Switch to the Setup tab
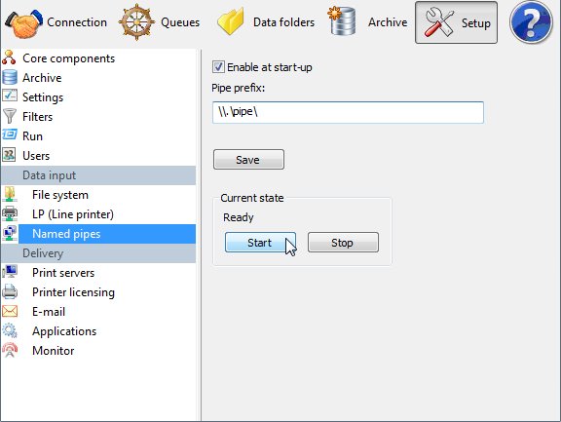 click(456, 22)
